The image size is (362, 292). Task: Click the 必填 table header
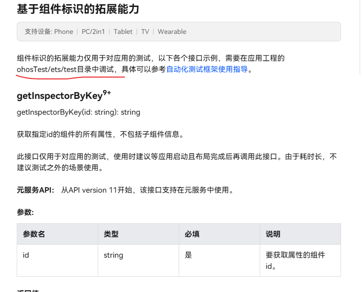pos(192,234)
